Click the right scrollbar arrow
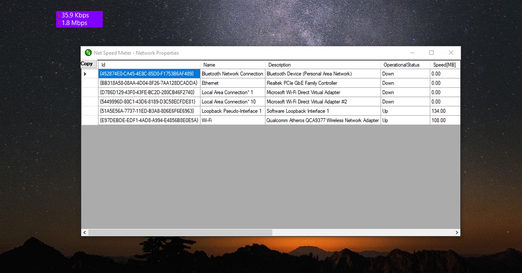This screenshot has width=522, height=273. point(457,232)
